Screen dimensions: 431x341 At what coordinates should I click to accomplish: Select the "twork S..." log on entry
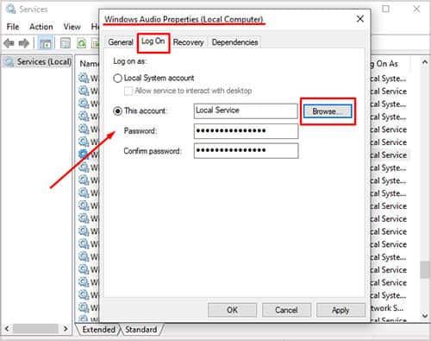pos(387,308)
